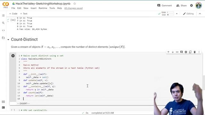The width and height of the screenshot is (205, 115).
Task: Copy link to cell
Action: point(177,52)
